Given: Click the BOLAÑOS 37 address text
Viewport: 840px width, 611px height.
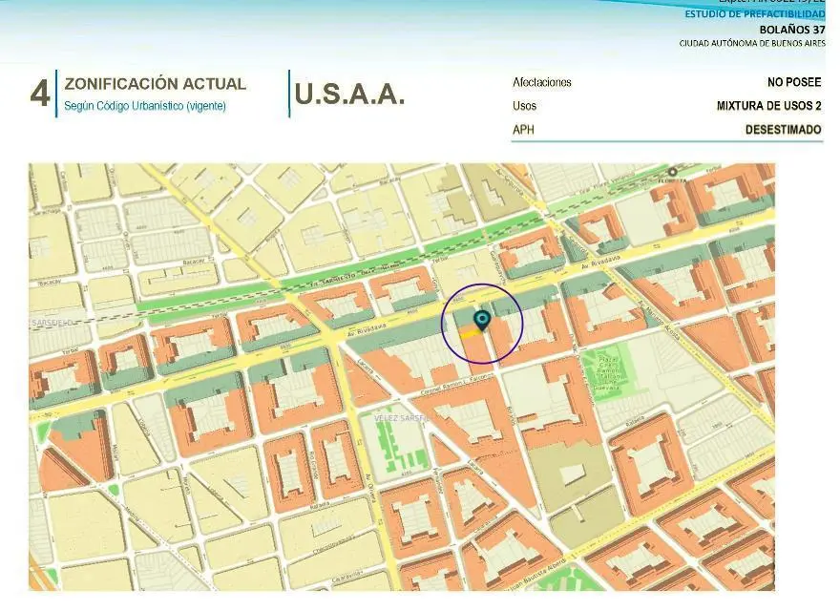Looking at the screenshot, I should coord(791,30).
